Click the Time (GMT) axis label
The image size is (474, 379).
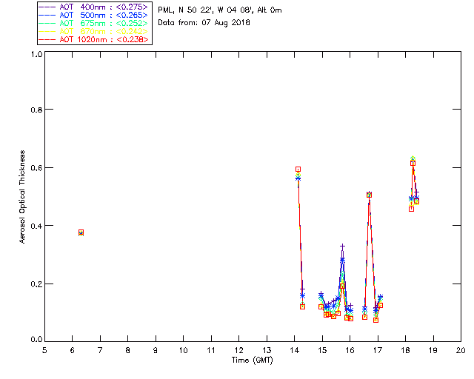coord(253,360)
